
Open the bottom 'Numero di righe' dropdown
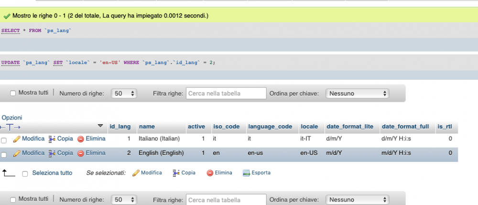click(x=124, y=200)
